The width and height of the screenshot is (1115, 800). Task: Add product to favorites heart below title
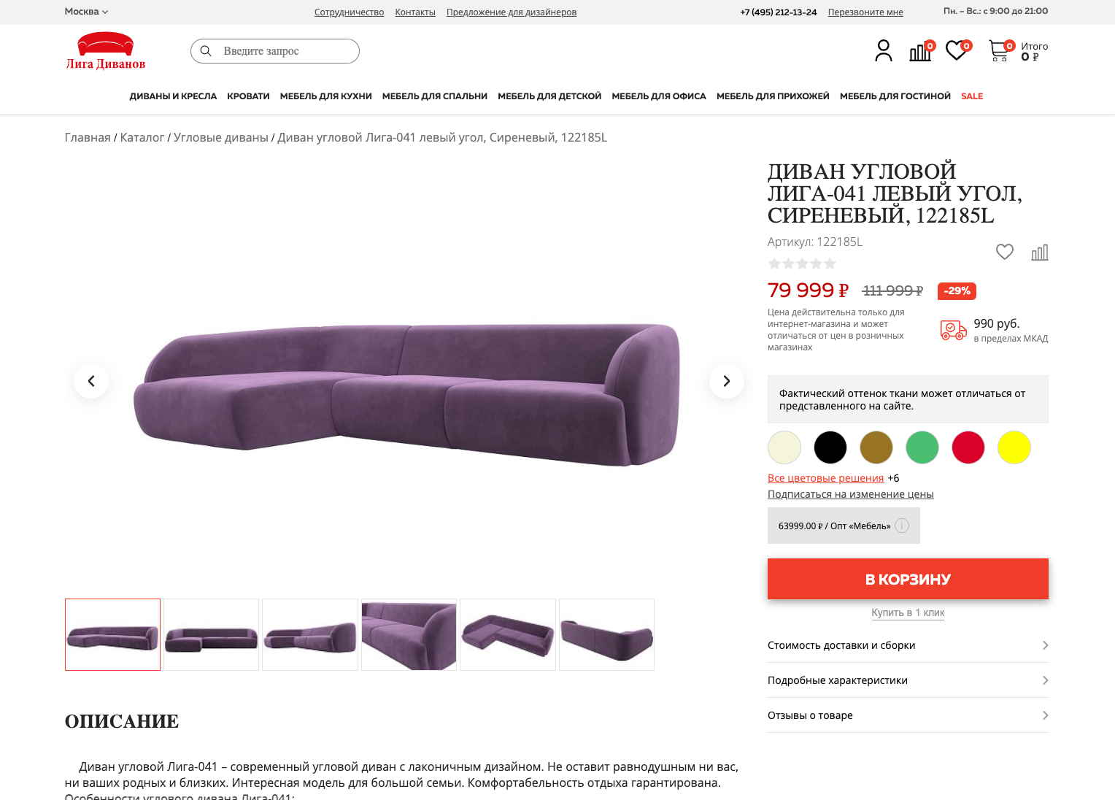tap(1005, 252)
